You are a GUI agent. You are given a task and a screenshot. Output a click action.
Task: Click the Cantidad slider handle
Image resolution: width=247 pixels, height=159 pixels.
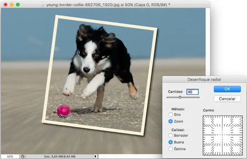click(180, 97)
